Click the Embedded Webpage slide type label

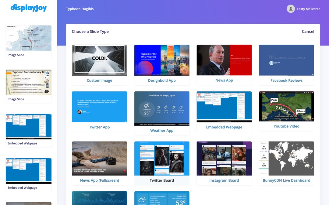(x=224, y=127)
